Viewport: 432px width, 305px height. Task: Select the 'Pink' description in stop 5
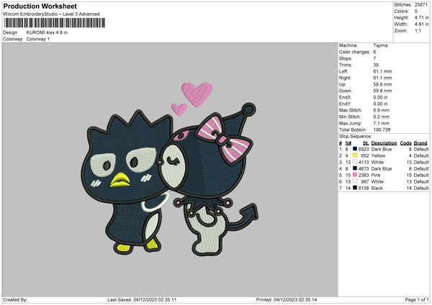(376, 175)
